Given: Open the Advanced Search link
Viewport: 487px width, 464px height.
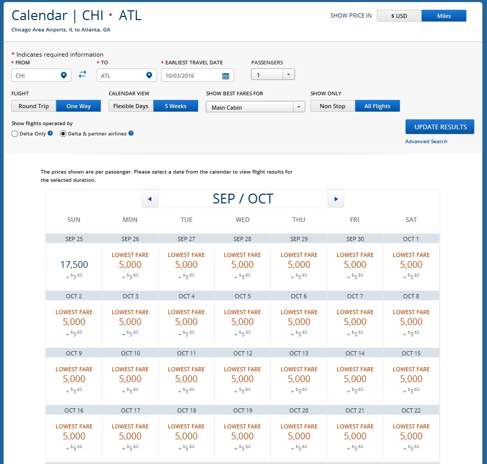Looking at the screenshot, I should click(x=426, y=142).
